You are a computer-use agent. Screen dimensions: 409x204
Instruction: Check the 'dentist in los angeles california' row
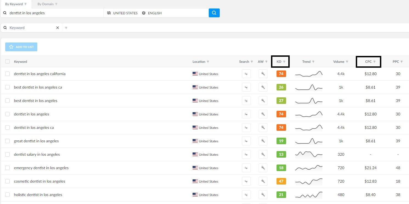click(7, 74)
